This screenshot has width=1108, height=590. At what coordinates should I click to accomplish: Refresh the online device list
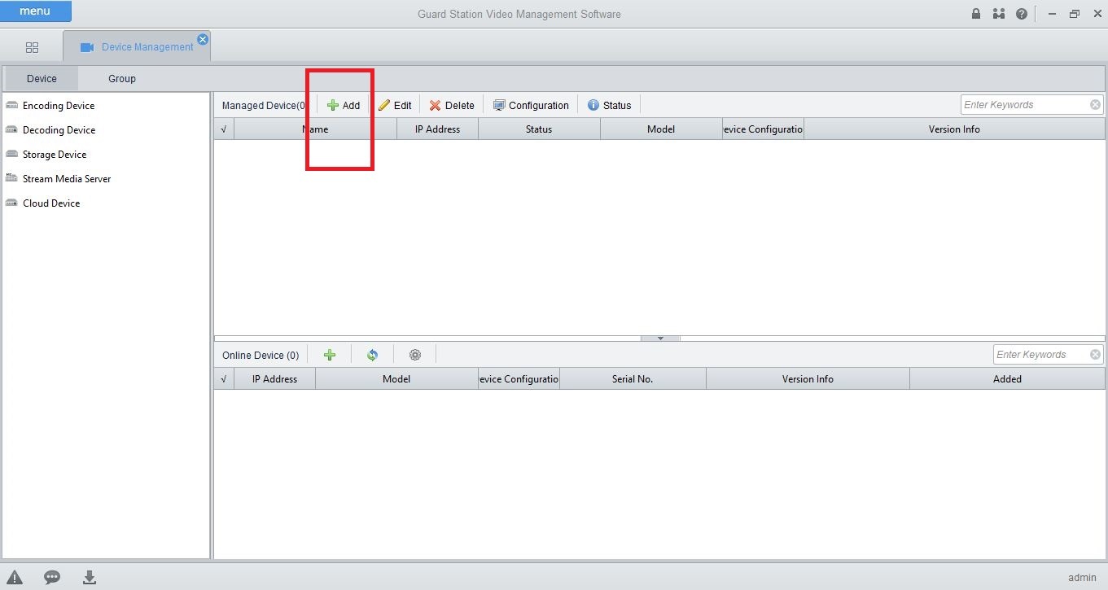tap(372, 355)
